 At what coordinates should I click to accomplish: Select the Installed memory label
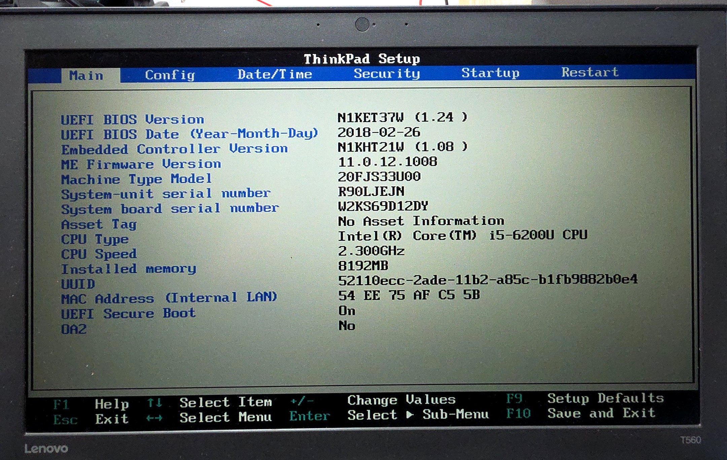click(x=129, y=269)
